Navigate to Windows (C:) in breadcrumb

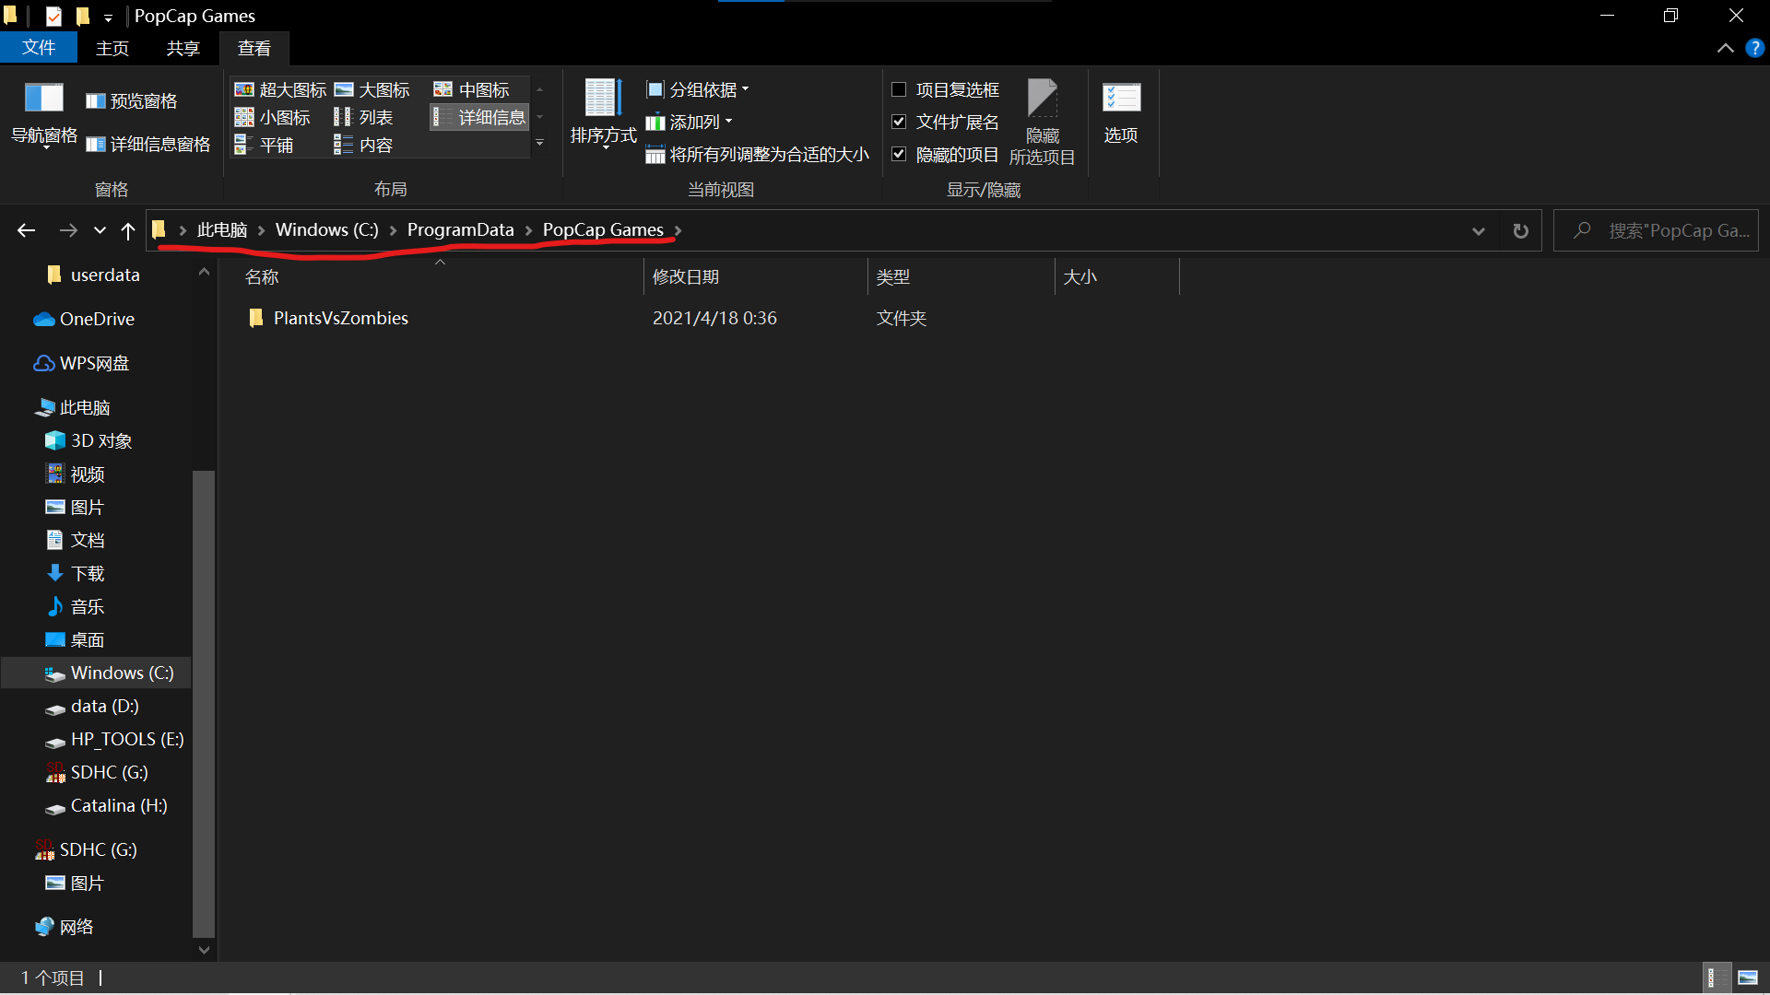[x=327, y=230]
